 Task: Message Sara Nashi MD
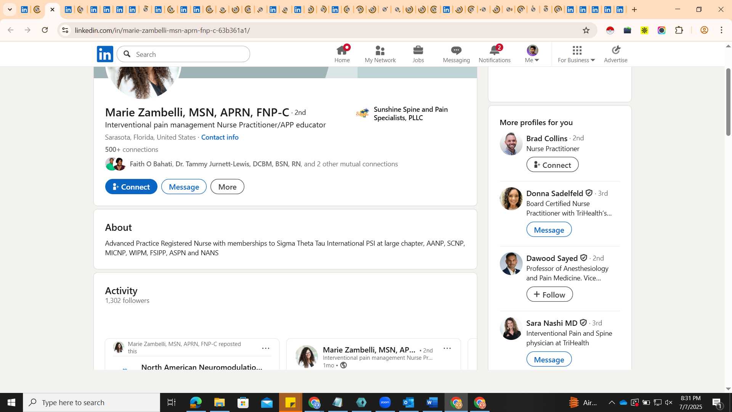(x=549, y=359)
